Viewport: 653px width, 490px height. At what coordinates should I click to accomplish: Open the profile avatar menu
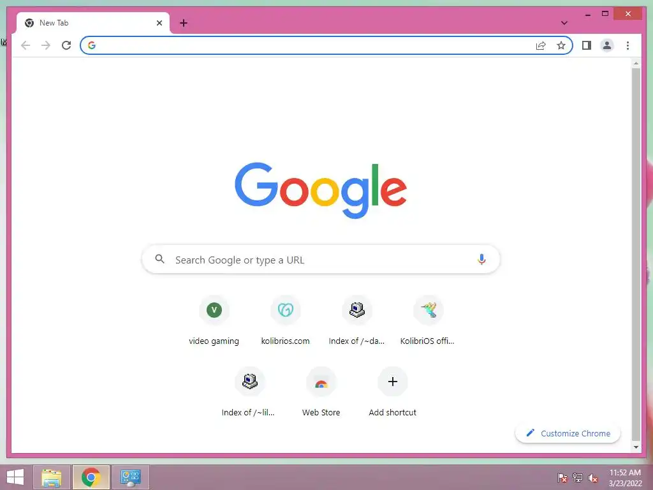coord(607,45)
